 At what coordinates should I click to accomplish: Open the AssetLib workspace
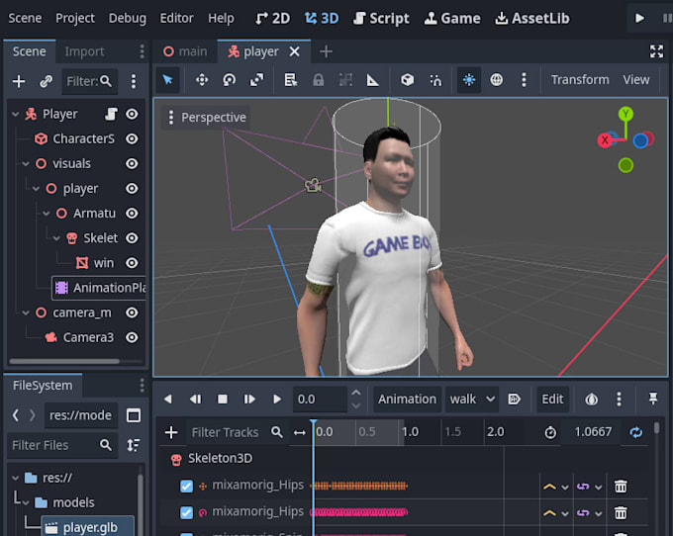pyautogui.click(x=532, y=18)
